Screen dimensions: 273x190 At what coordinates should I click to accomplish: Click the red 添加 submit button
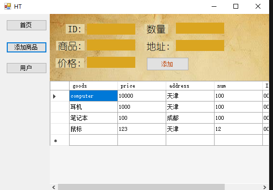[x=168, y=64]
